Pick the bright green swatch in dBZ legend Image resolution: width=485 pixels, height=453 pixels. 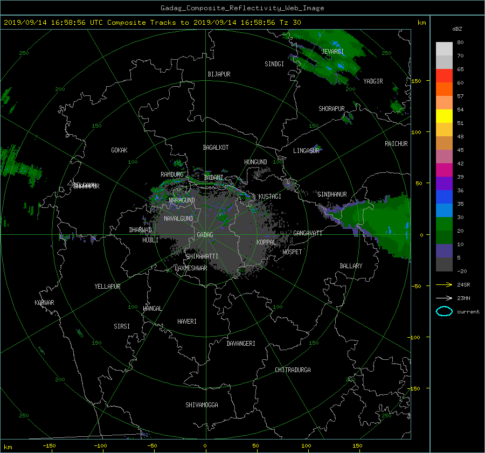coord(444,224)
